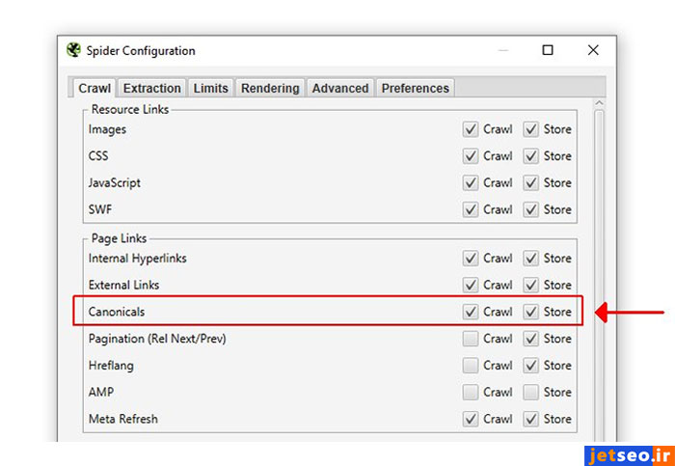Click the scroll up arrow of the panel
This screenshot has width=675, height=466.
pyautogui.click(x=599, y=103)
